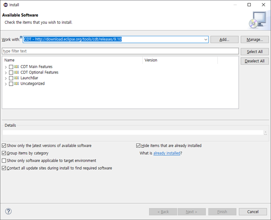271x220 pixels.
Task: Close the Install dialog window
Action: click(x=263, y=4)
